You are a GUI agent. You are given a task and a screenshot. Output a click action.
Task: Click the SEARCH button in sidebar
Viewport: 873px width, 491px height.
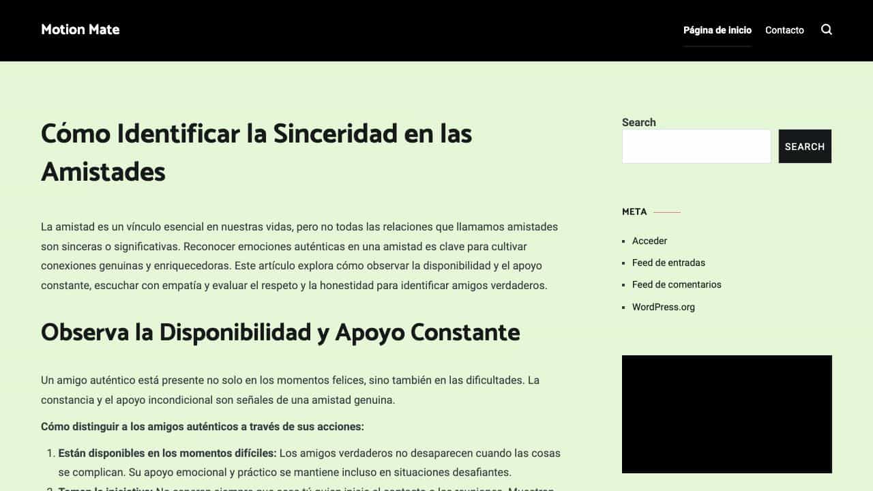pos(805,147)
